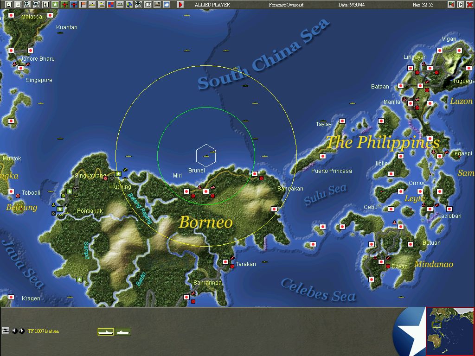Click the 'Mindanao' island label
Image resolution: width=475 pixels, height=356 pixels.
[x=434, y=264]
